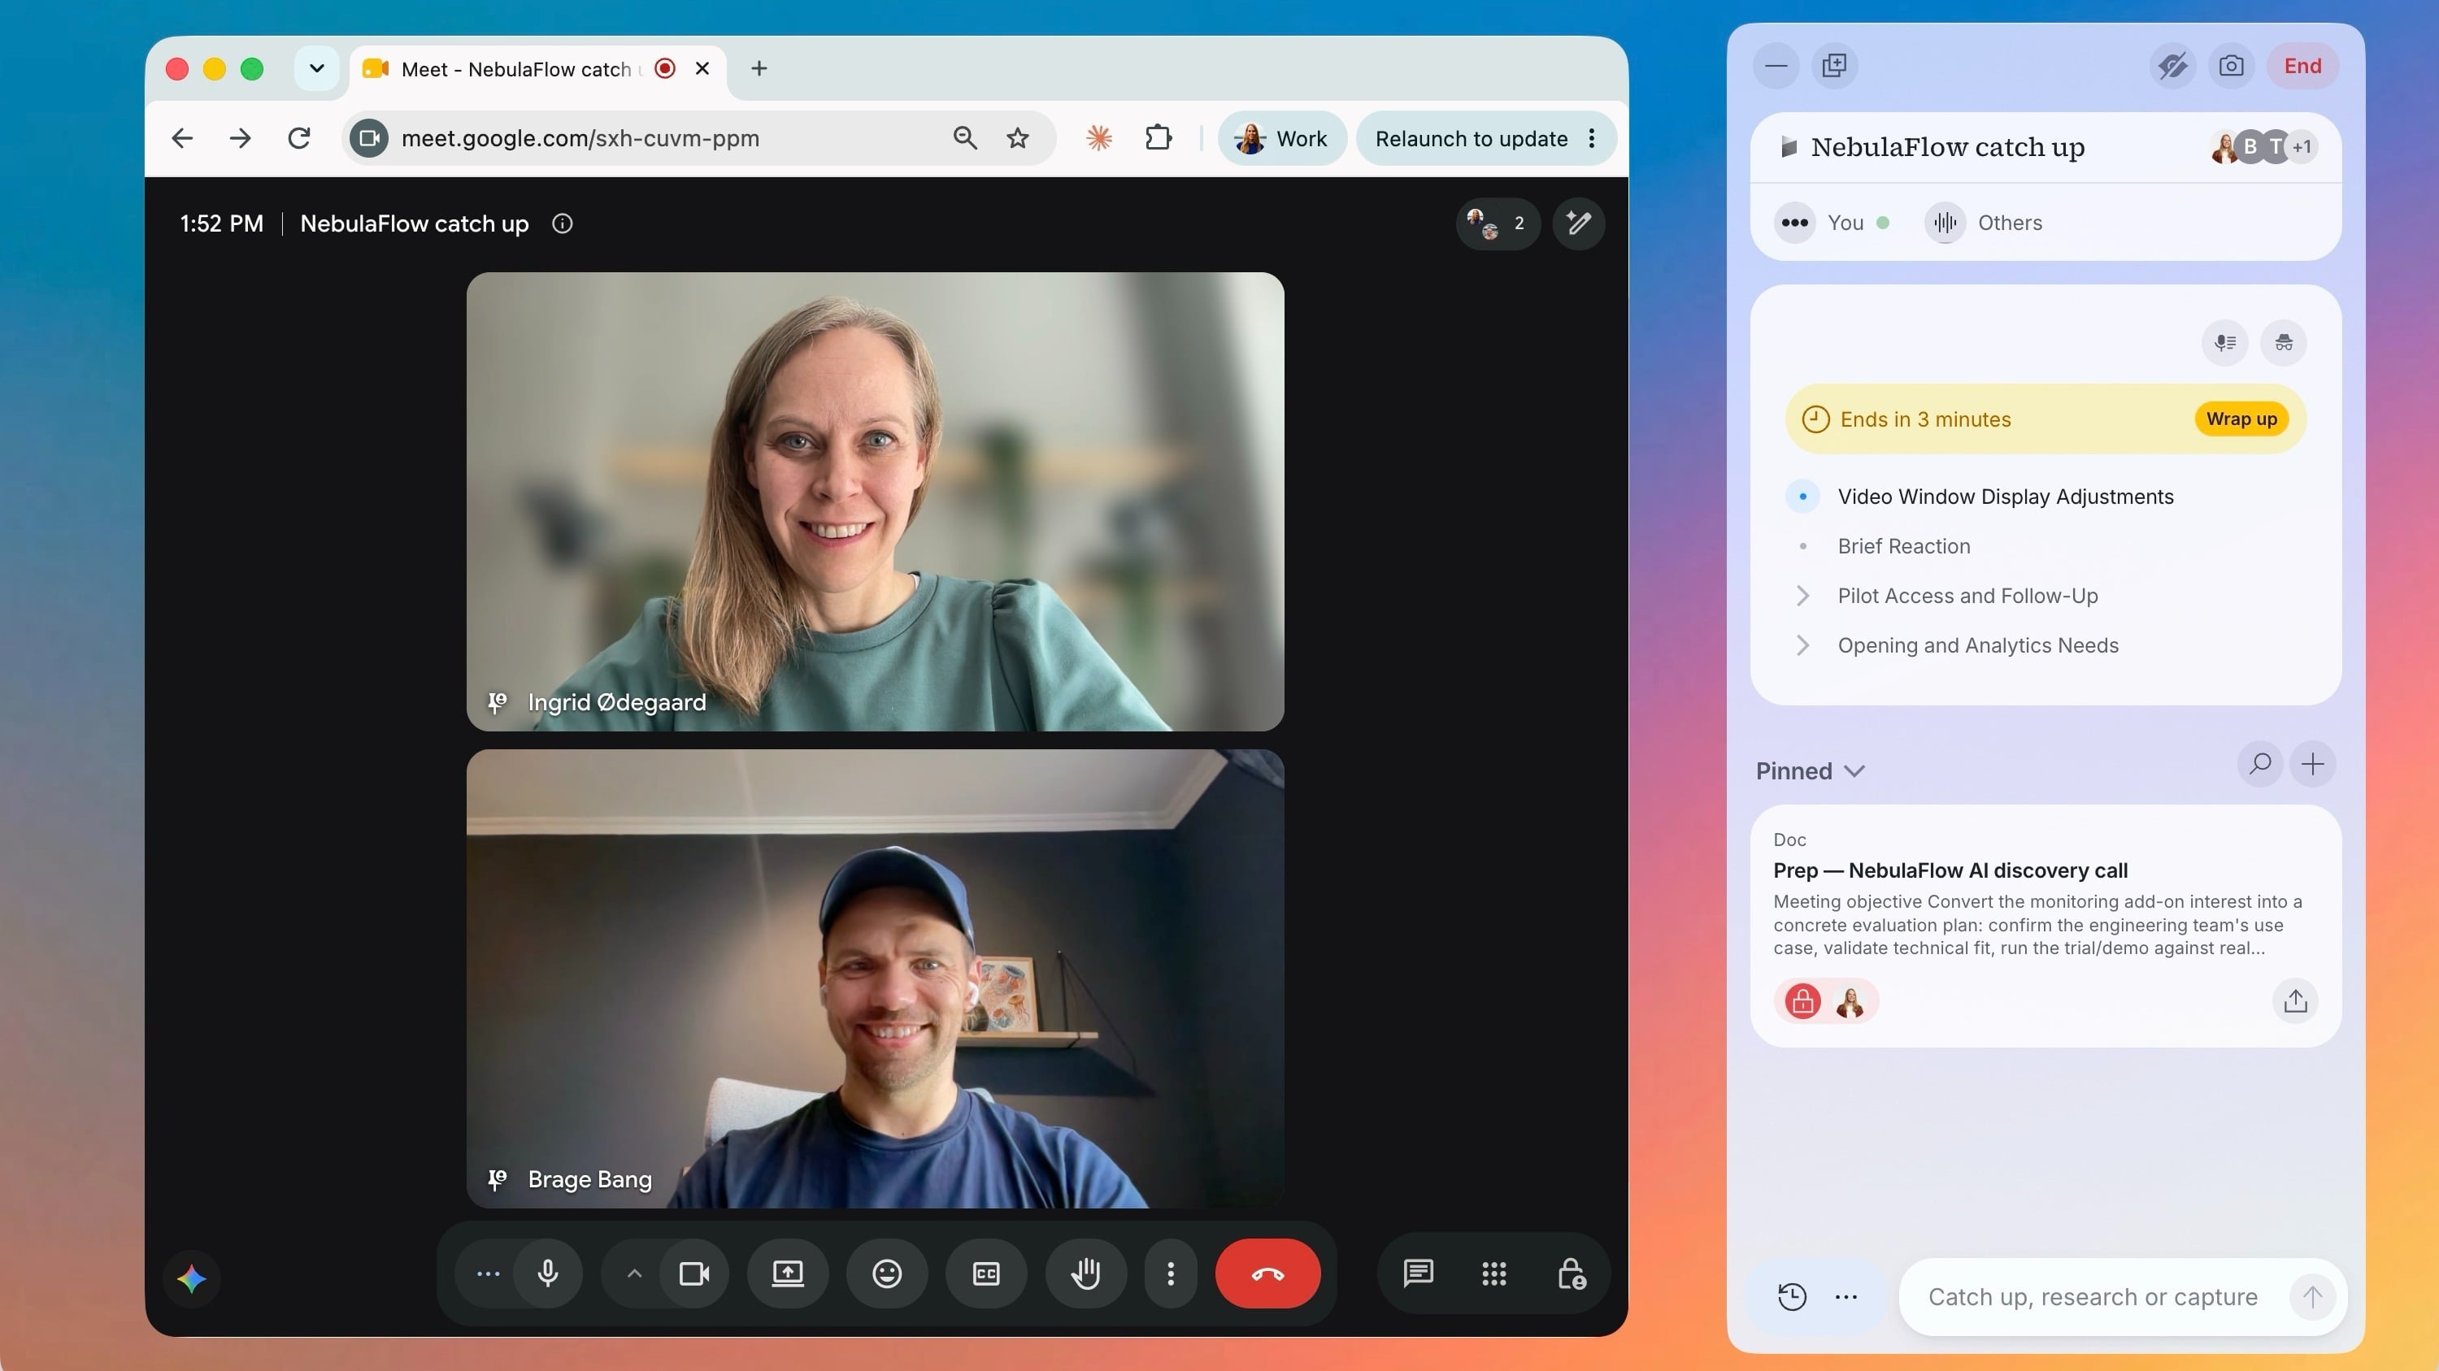Share the Prep NebulaFlow doc

click(x=2295, y=1001)
